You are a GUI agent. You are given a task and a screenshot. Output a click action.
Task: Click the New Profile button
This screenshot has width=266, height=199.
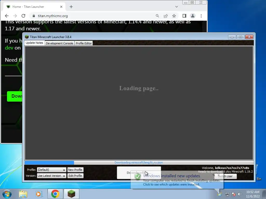[x=75, y=170]
